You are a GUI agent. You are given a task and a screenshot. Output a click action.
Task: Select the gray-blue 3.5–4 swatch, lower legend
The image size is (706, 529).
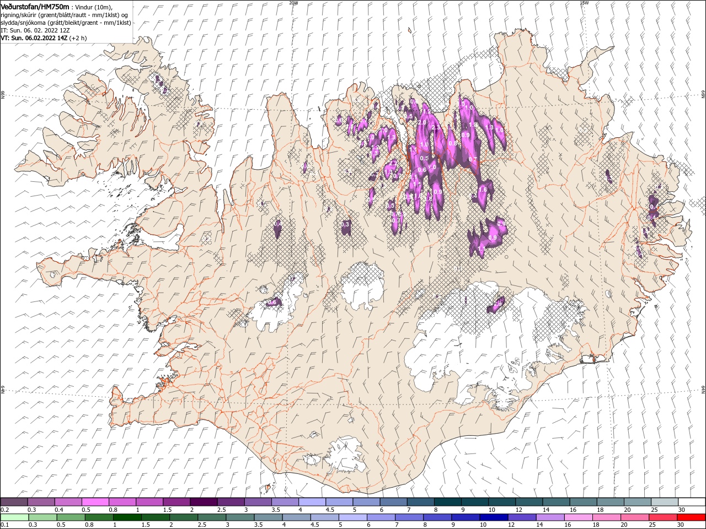pyautogui.click(x=269, y=517)
